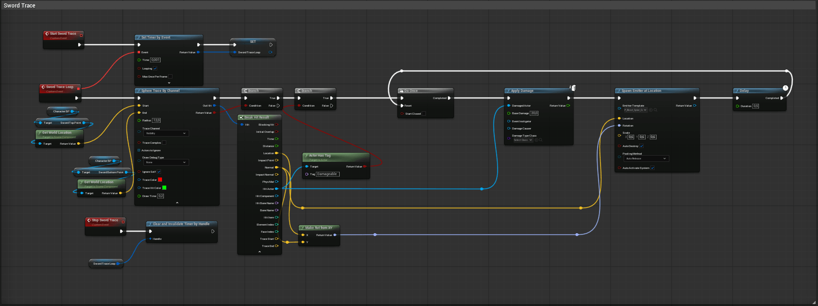Click the Sword Trace Loop event delegate pin

79,89
